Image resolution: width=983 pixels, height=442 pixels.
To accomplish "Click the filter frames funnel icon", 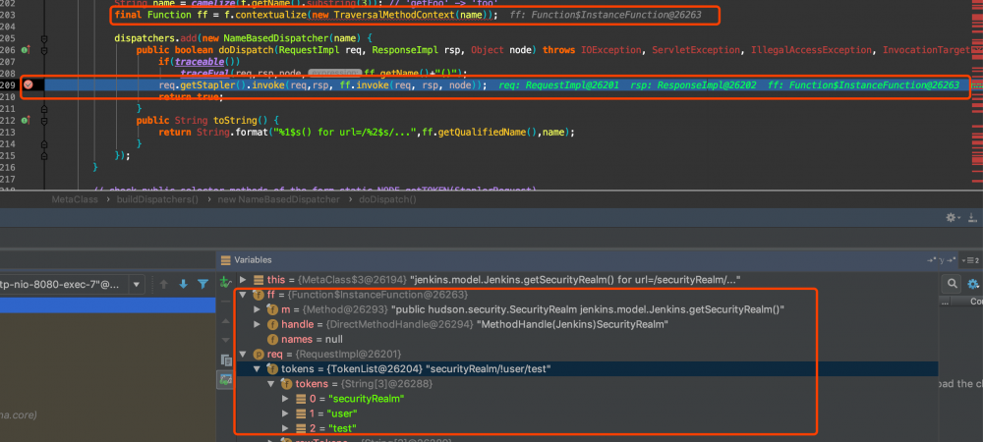I will [203, 285].
